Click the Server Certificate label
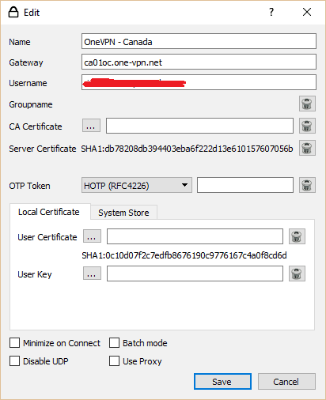 [43, 149]
